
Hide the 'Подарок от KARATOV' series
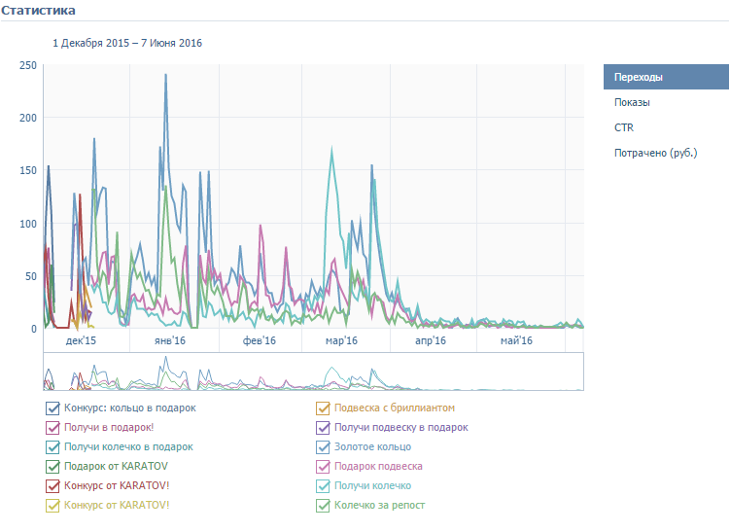click(52, 467)
